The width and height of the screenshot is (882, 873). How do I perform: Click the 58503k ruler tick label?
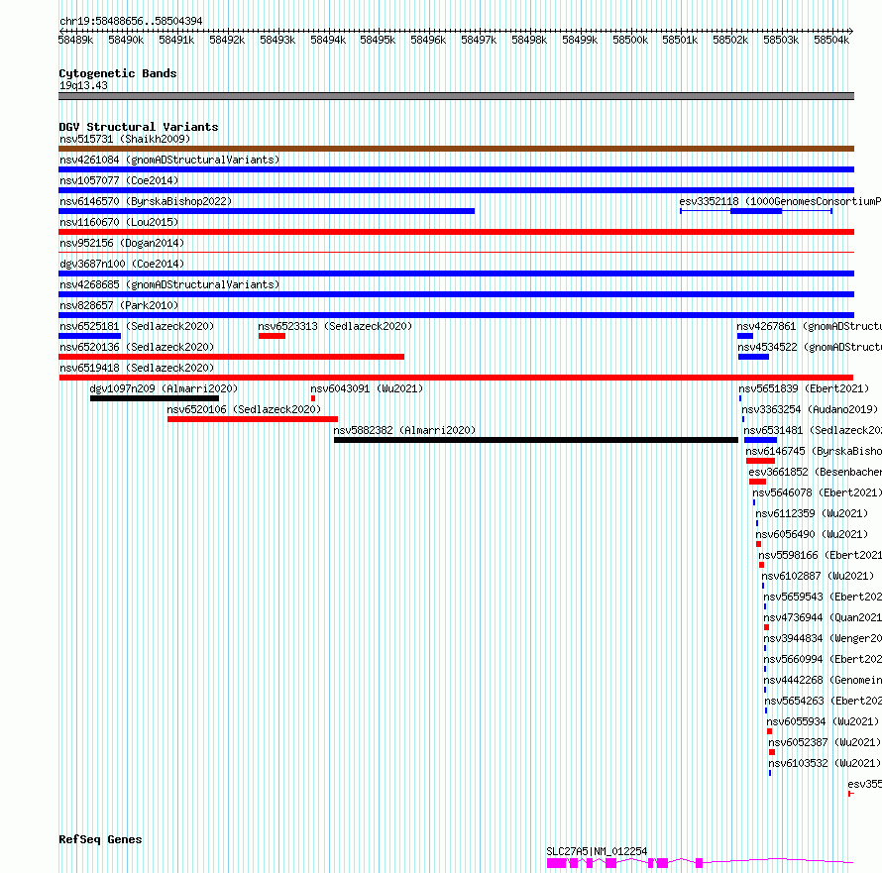(x=781, y=40)
